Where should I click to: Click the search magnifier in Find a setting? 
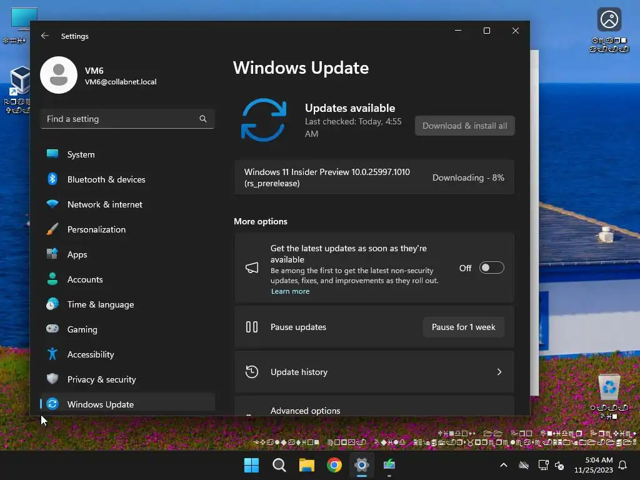click(x=203, y=119)
